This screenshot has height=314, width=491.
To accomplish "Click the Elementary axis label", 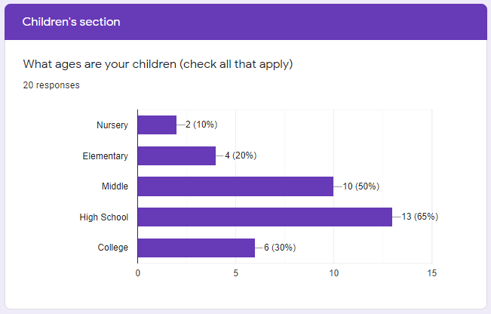I will (x=105, y=156).
